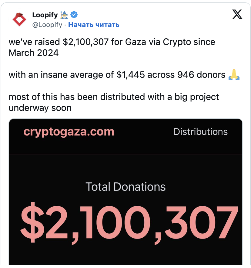The width and height of the screenshot is (251, 268).
Task: Click the praying hands emoji
Action: click(234, 75)
